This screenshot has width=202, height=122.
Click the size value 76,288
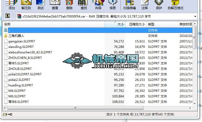point(119,47)
